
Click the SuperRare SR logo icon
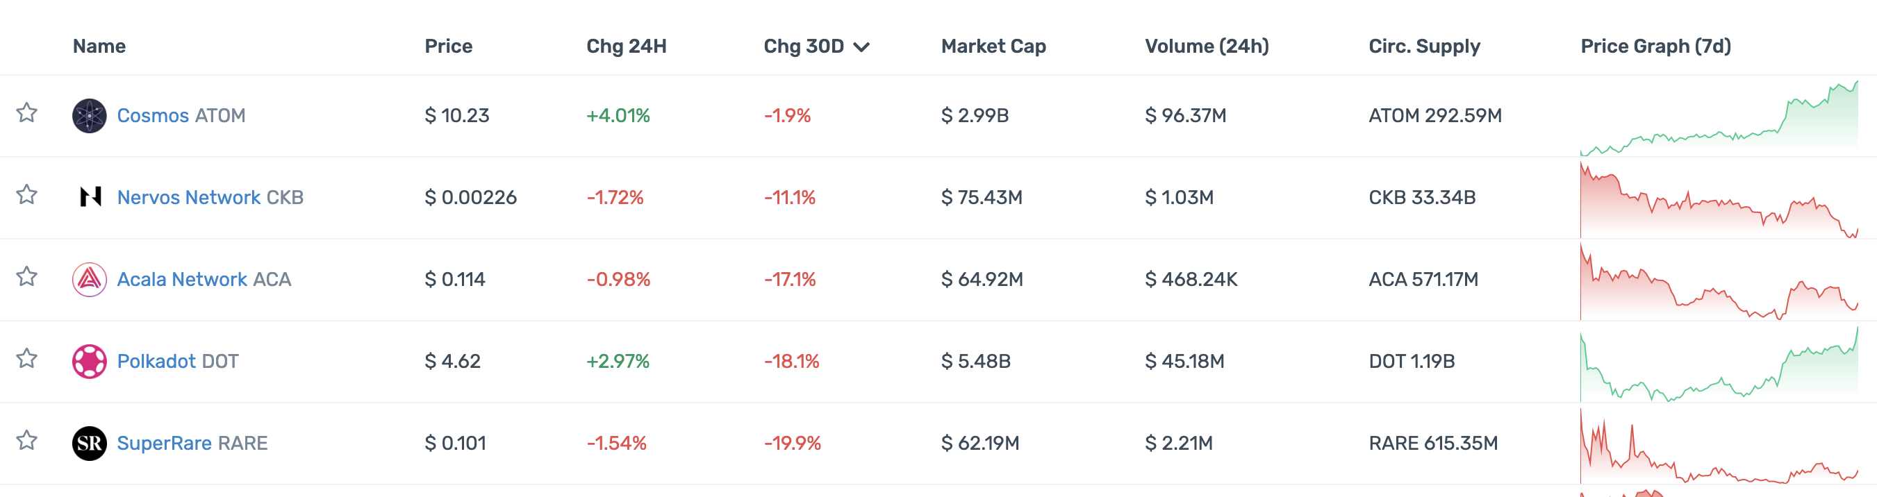89,443
